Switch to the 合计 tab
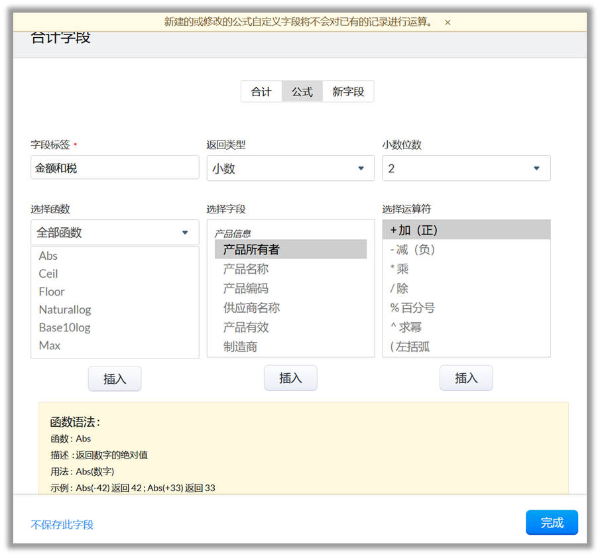The width and height of the screenshot is (600, 556). click(x=261, y=91)
